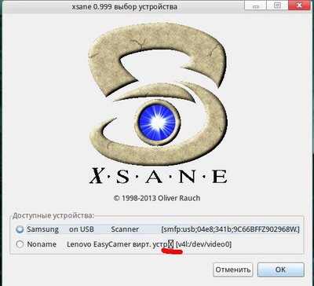Click the smfp:usb device address text
This screenshot has height=286, width=314.
coord(230,229)
